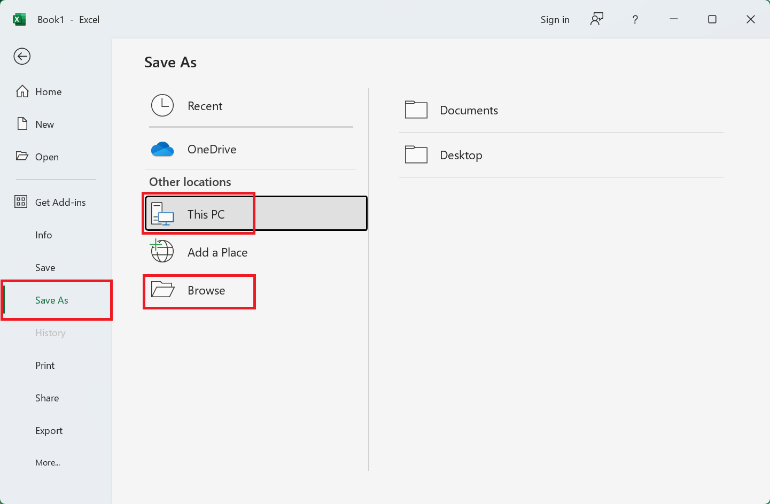Select the This PC label
Image resolution: width=770 pixels, height=504 pixels.
tap(206, 214)
